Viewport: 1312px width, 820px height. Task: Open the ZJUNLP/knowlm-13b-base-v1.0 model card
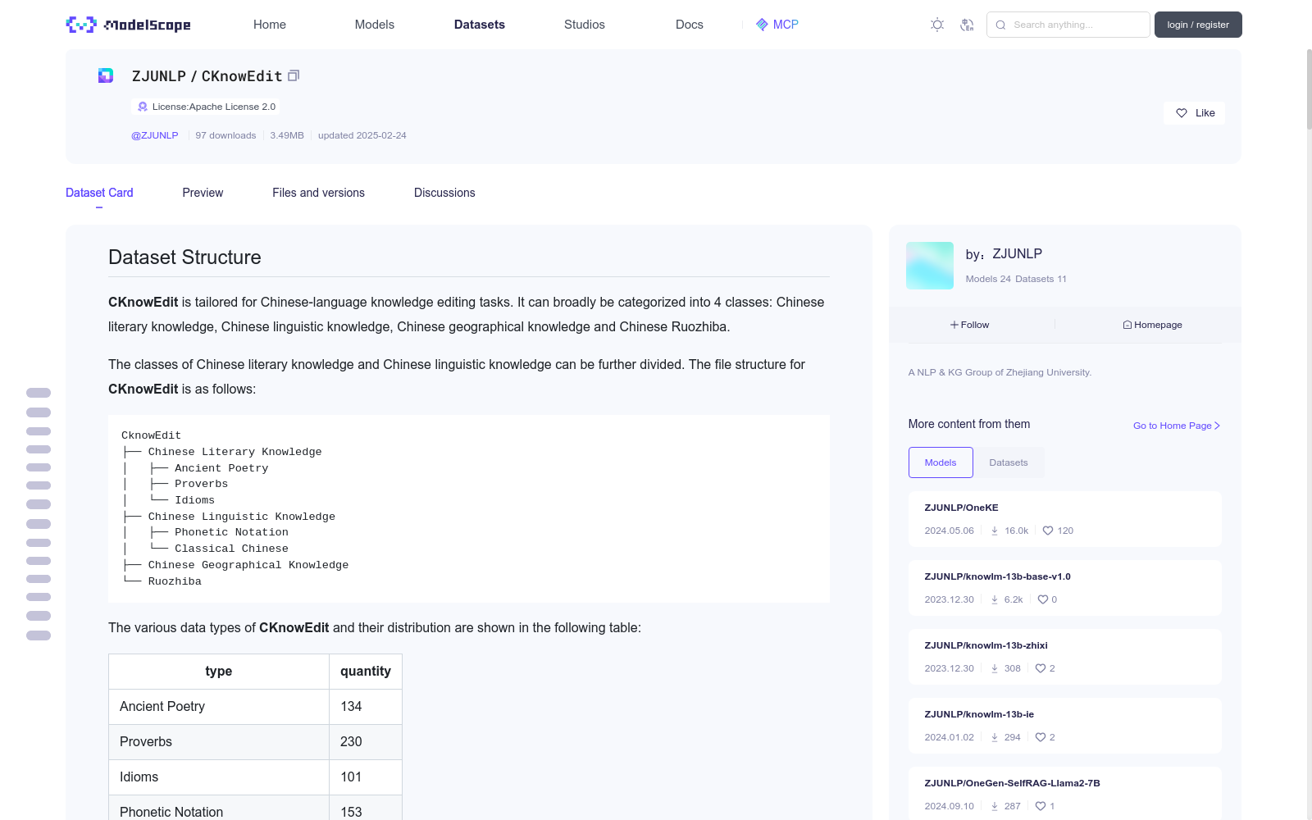pos(1064,588)
